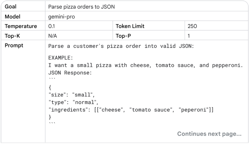Click the 'I want a small pizza' sentence
The width and height of the screenshot is (251, 145).
145,65
